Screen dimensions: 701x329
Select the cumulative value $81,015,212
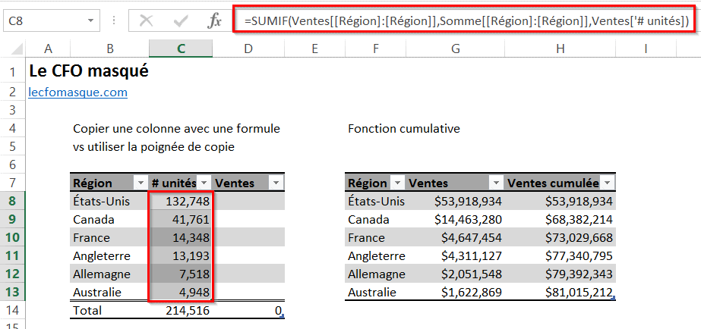click(560, 292)
